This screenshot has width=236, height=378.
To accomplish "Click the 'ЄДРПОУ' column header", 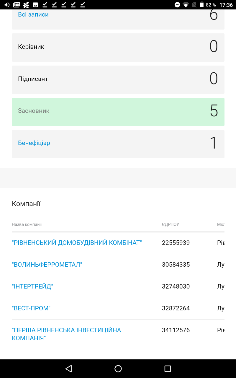I will (x=170, y=224).
